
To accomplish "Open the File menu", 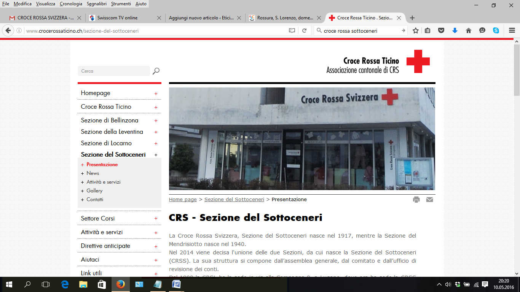I will [6, 4].
